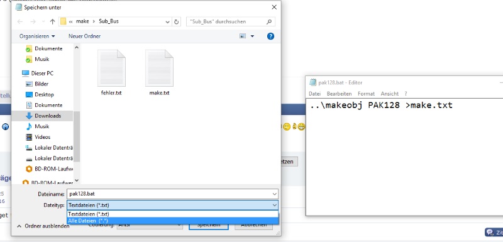This screenshot has height=242, width=503.
Task: Click the forward navigation arrow
Action: pyautogui.click(x=33, y=21)
